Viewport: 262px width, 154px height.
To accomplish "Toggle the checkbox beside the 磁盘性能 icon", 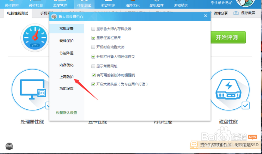I will (x=246, y=105).
